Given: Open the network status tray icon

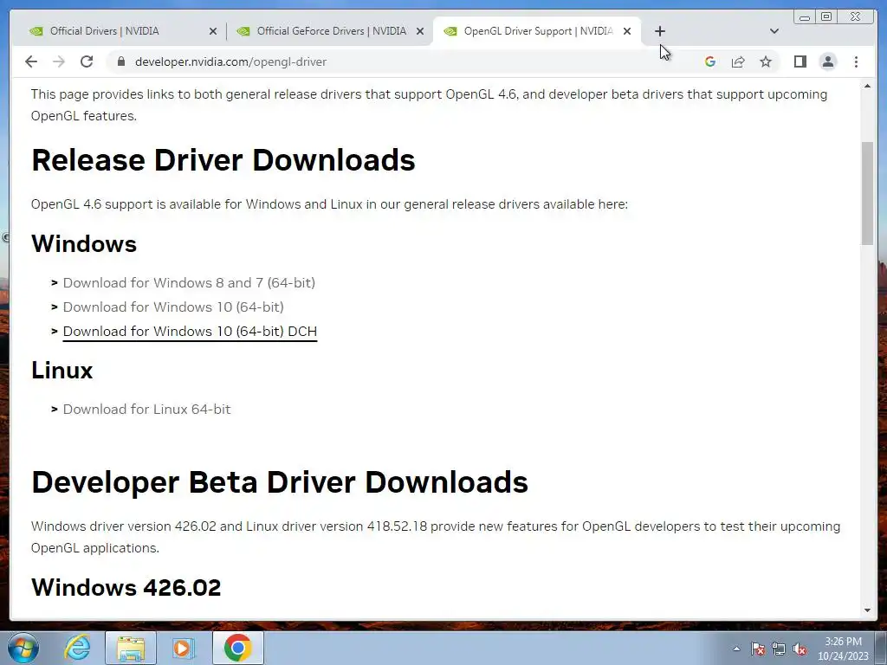Looking at the screenshot, I should click(779, 649).
